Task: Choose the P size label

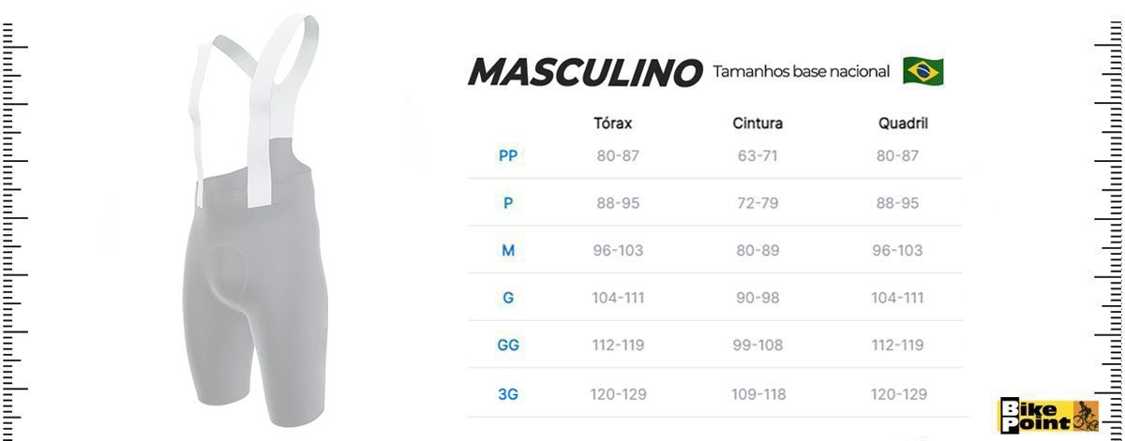Action: click(x=507, y=203)
